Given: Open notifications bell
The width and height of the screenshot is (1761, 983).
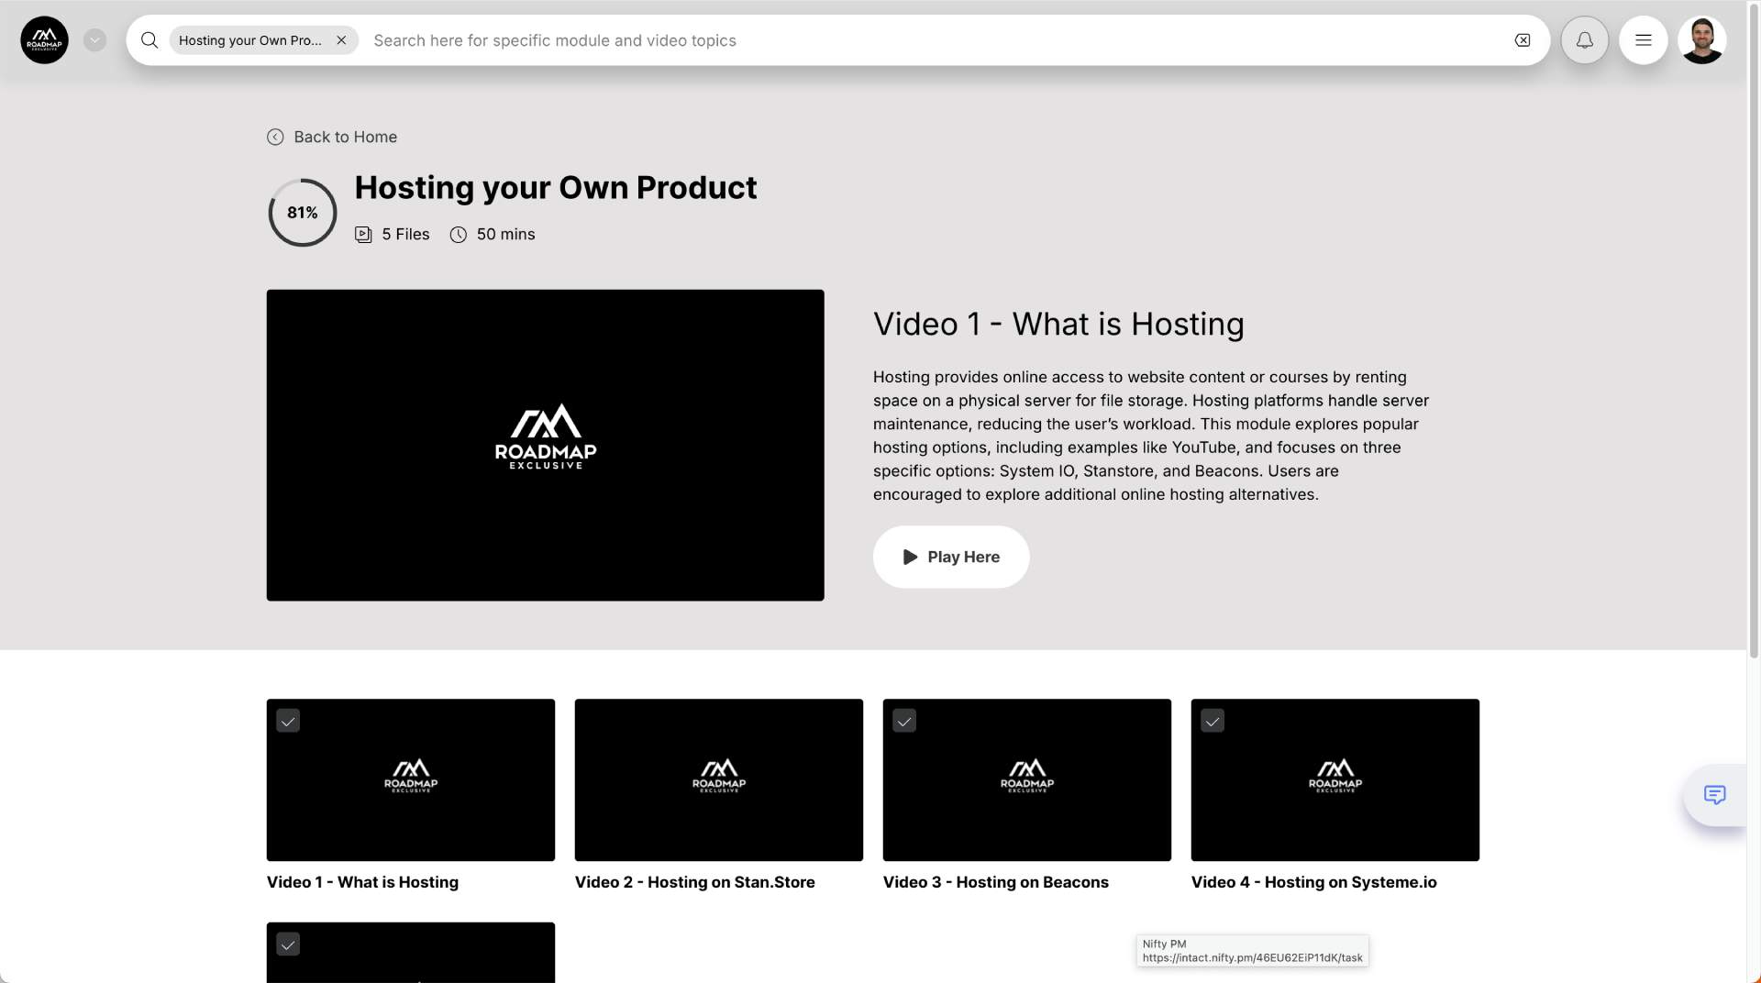Looking at the screenshot, I should [1584, 40].
